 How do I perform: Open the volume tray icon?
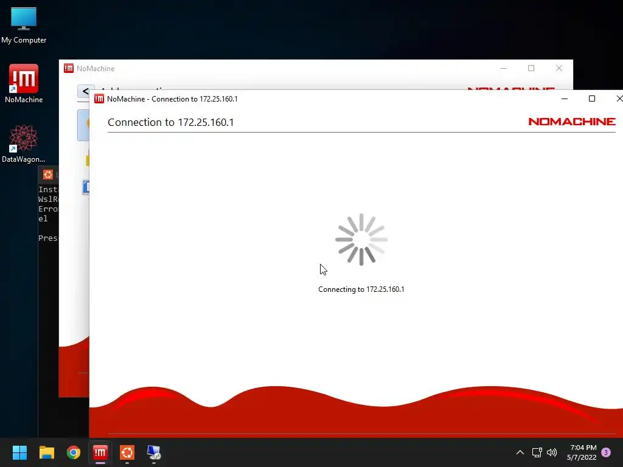tap(551, 452)
